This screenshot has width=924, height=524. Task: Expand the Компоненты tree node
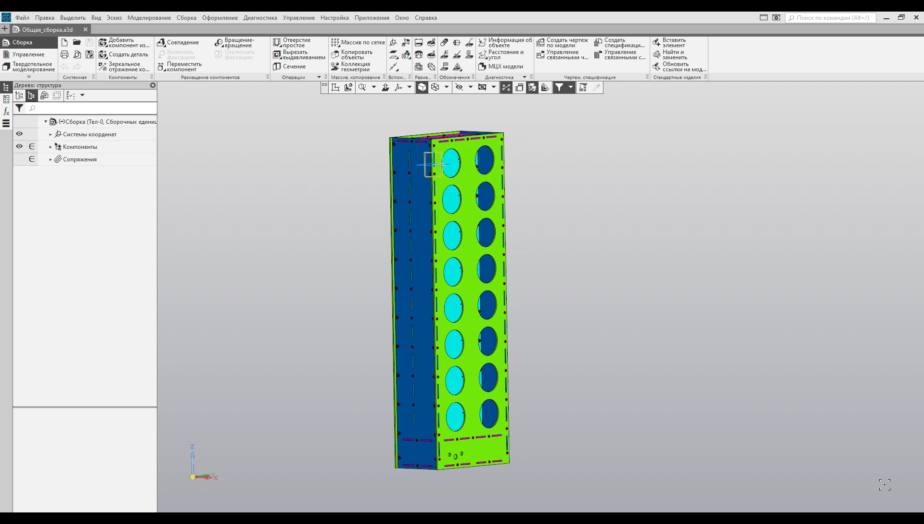(x=51, y=147)
